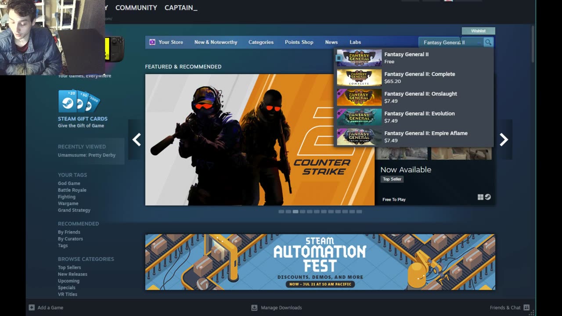The width and height of the screenshot is (562, 316).
Task: Browse the Specials category
Action: 67,287
